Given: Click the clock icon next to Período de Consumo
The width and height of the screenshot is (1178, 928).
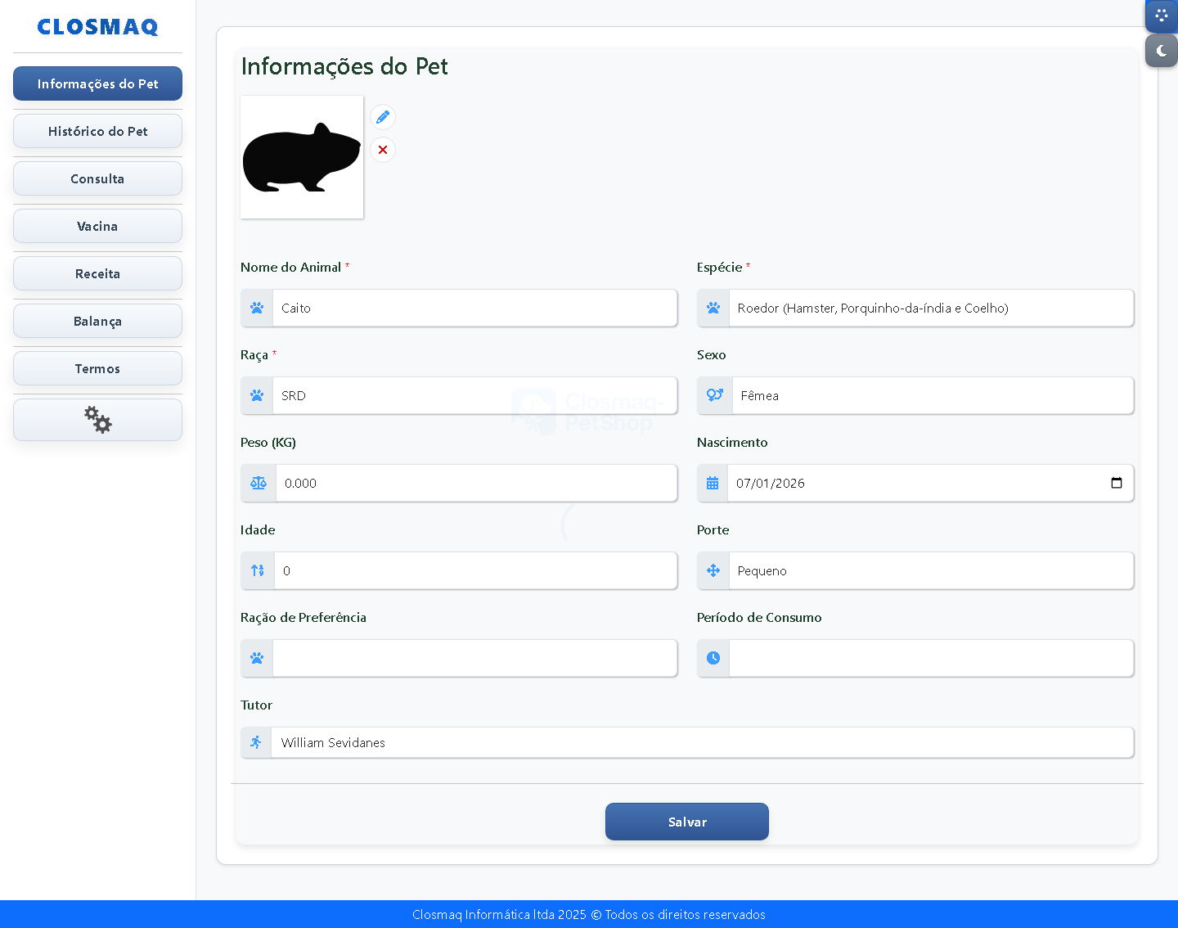Looking at the screenshot, I should [713, 657].
